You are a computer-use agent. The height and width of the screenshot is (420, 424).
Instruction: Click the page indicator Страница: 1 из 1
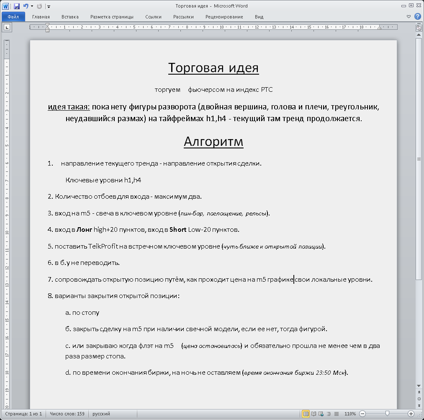coord(23,414)
